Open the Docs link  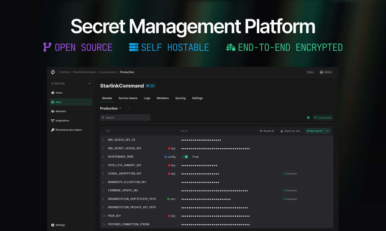tap(310, 72)
